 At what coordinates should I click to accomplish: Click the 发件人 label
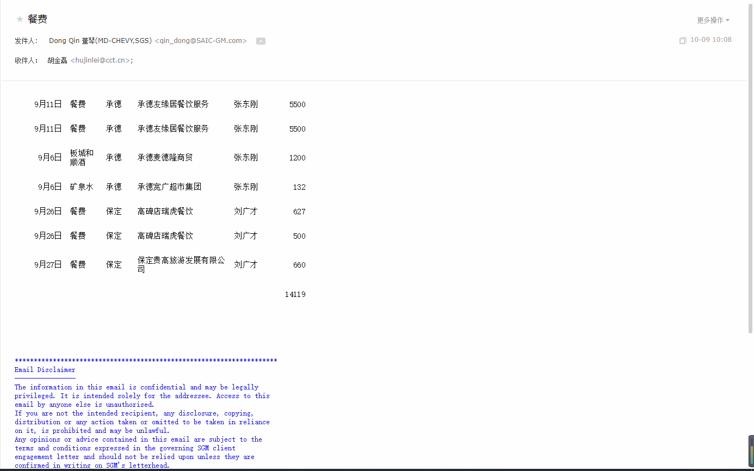[x=26, y=41]
